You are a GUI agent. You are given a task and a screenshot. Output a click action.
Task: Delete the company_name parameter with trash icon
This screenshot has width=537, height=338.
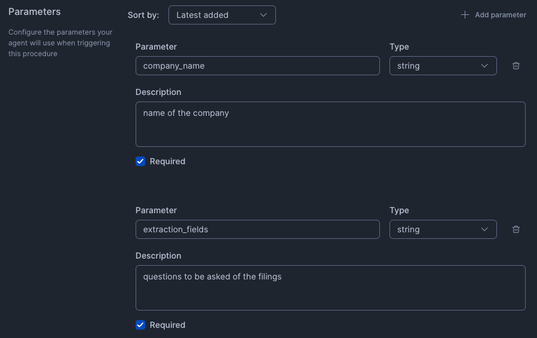[x=516, y=66]
